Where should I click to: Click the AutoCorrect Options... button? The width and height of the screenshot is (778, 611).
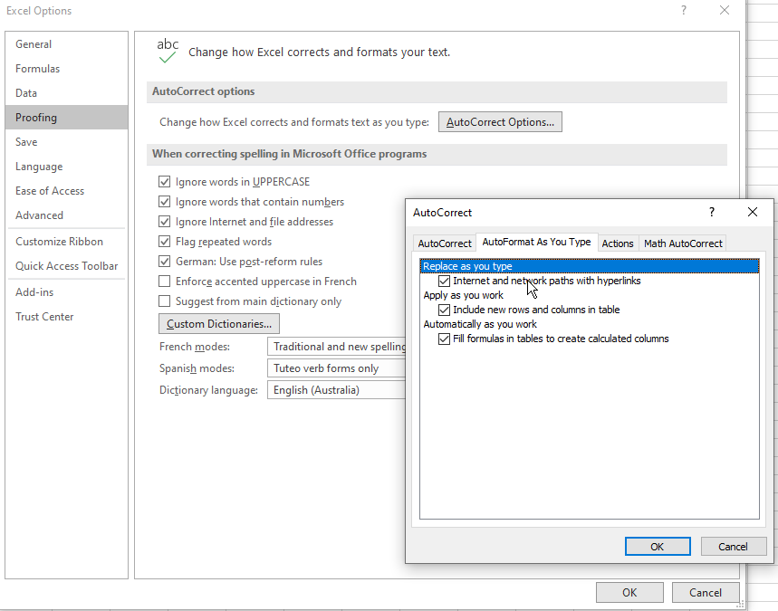pos(500,122)
